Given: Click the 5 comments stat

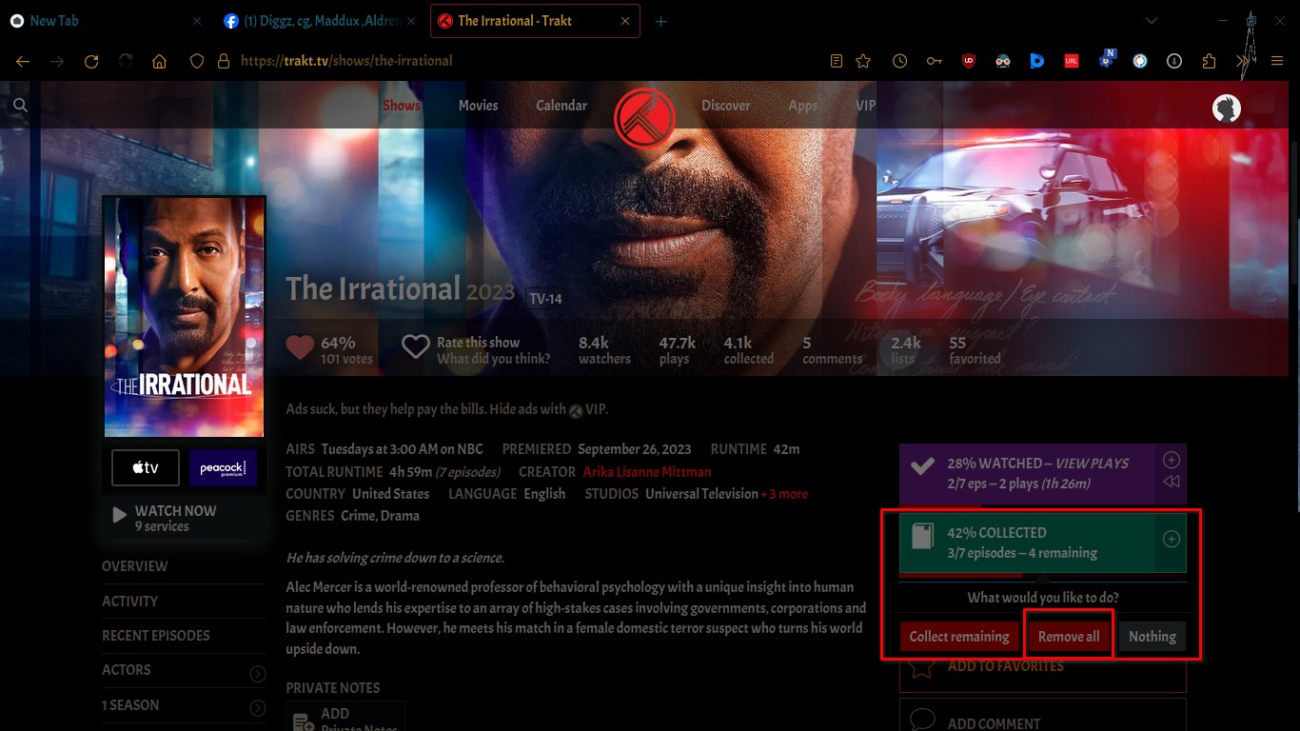Looking at the screenshot, I should click(832, 350).
